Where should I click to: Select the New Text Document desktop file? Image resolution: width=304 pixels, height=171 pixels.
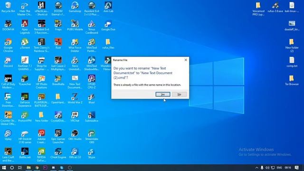point(75,82)
